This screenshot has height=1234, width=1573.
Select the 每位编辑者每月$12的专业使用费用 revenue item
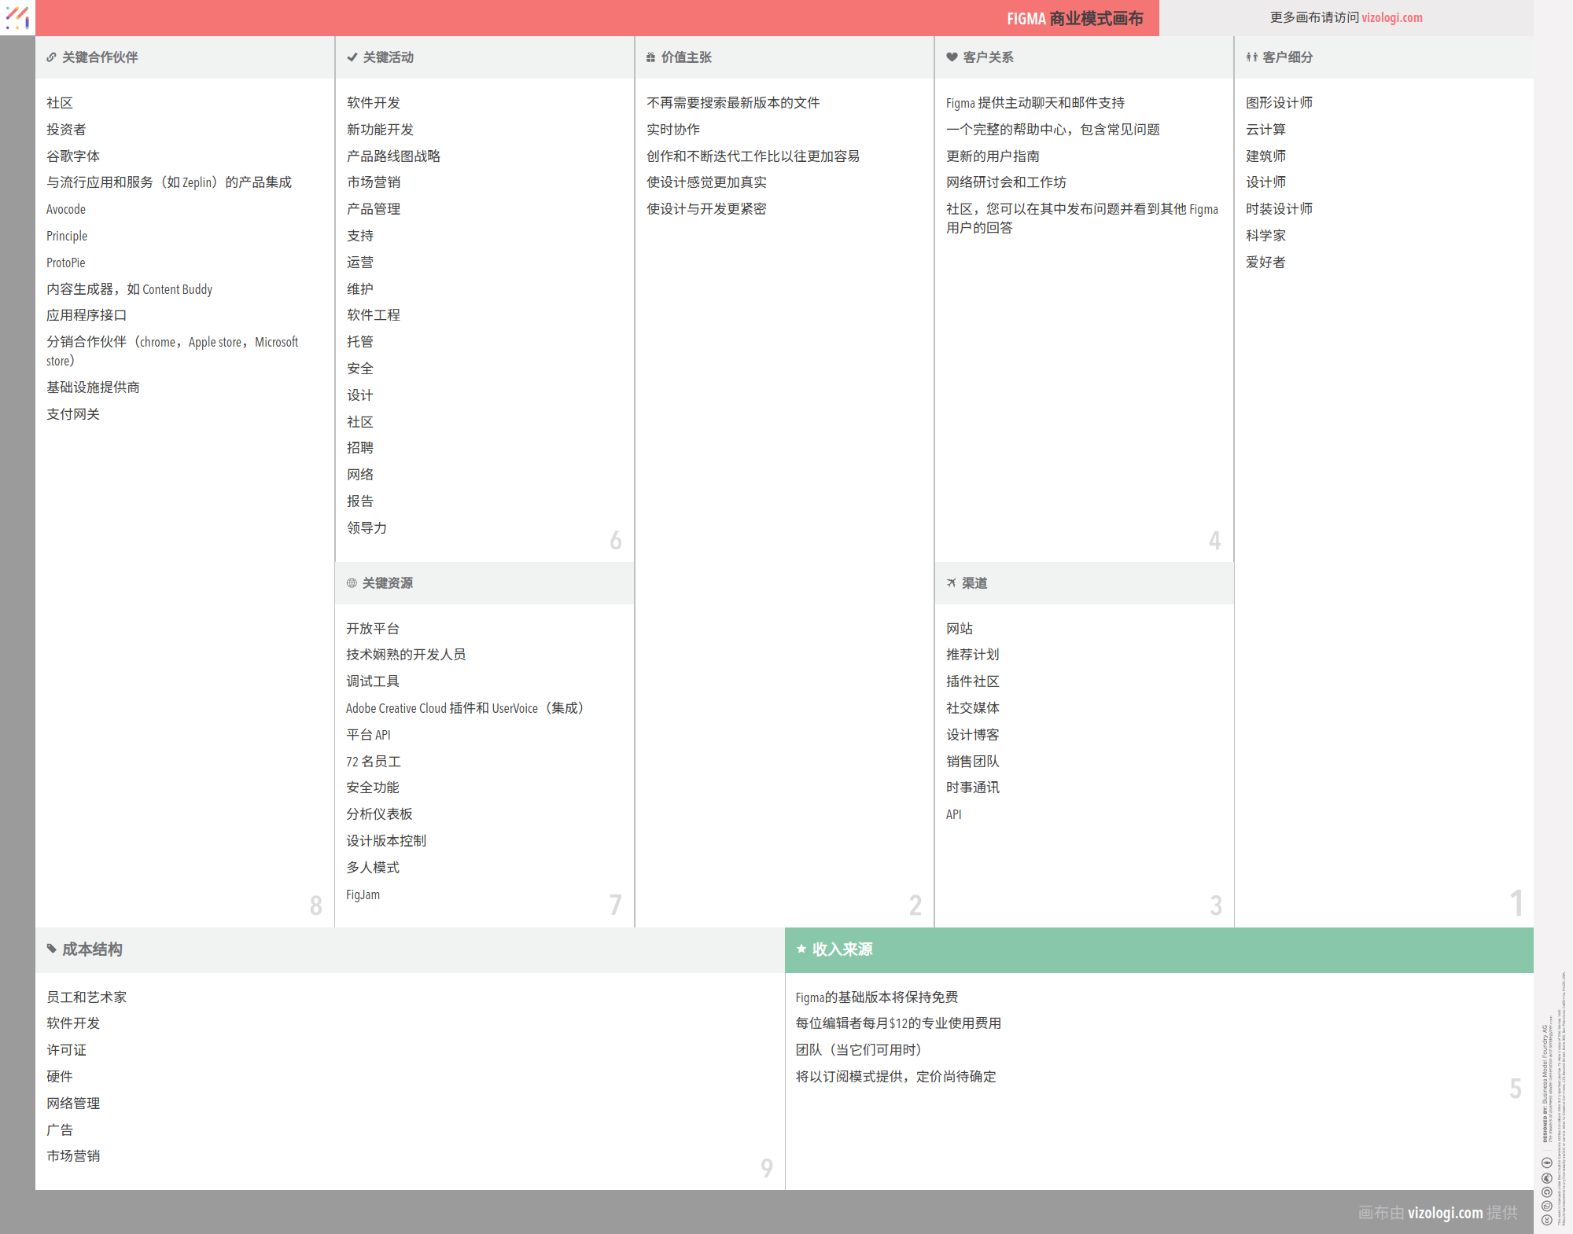[897, 1023]
